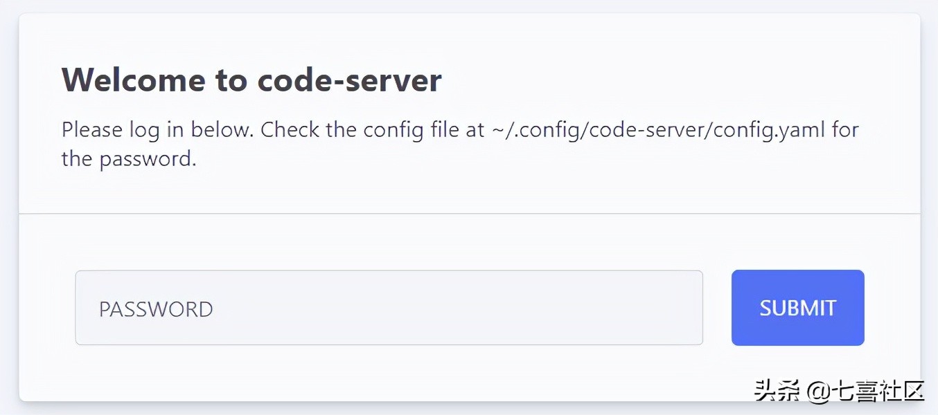
Task: Select the Welcome to code-server heading
Action: (251, 80)
